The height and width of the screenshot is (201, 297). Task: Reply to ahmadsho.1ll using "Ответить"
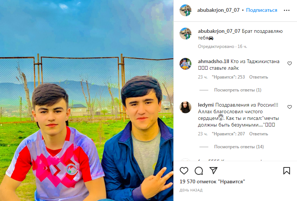(x=259, y=77)
